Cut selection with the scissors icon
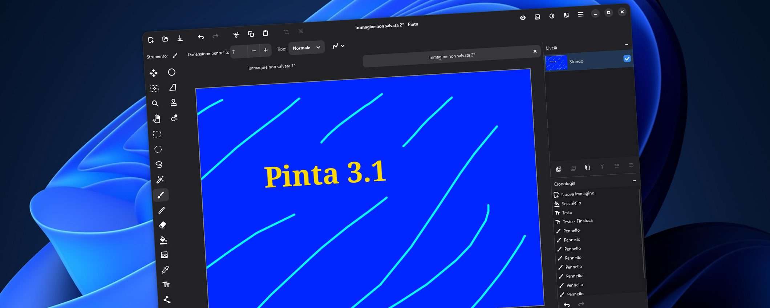 tap(236, 35)
